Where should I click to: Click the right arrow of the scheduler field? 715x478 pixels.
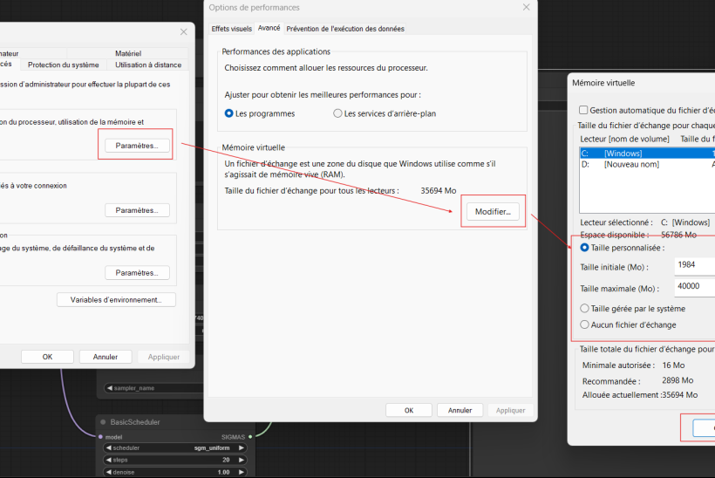coord(241,448)
